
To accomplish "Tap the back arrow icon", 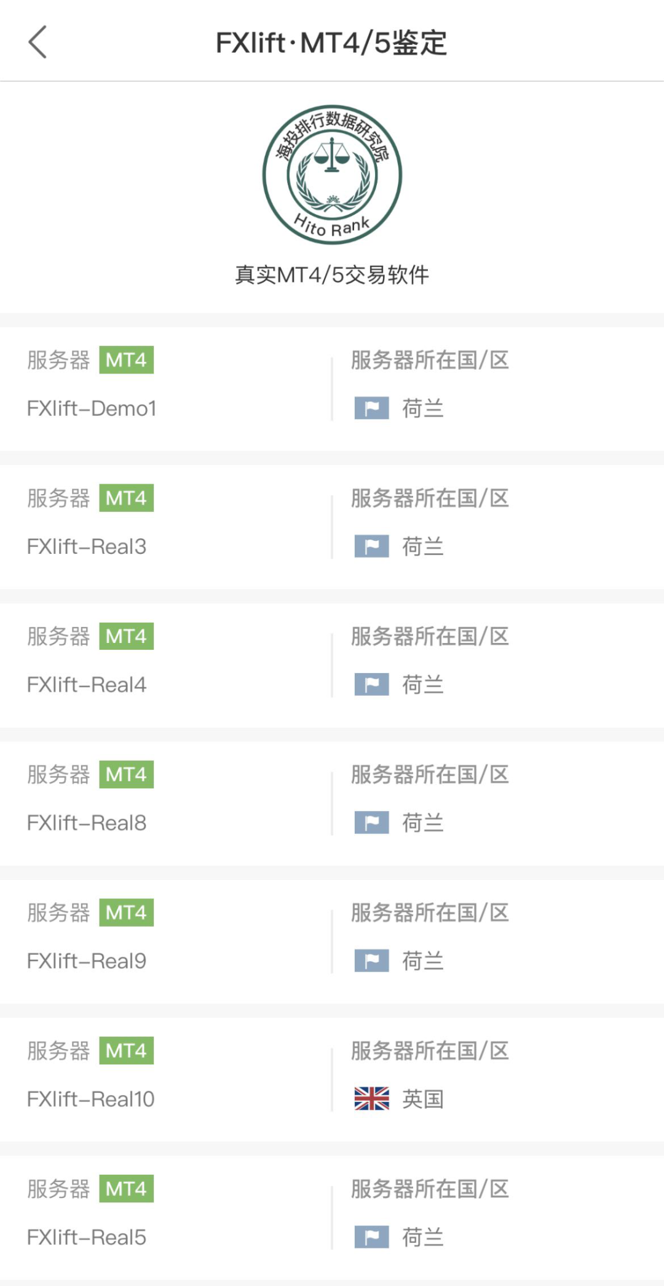I will pos(38,42).
